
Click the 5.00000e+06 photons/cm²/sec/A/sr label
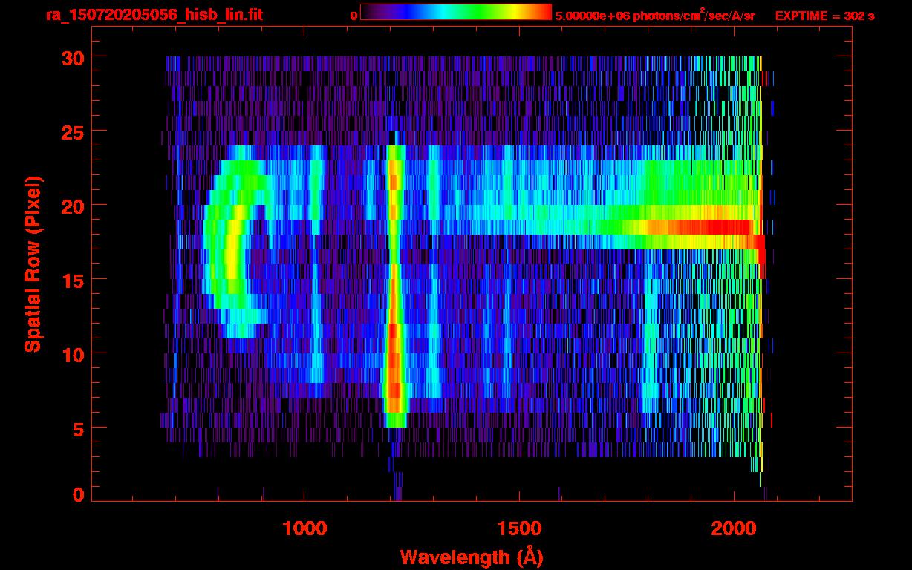pyautogui.click(x=655, y=15)
